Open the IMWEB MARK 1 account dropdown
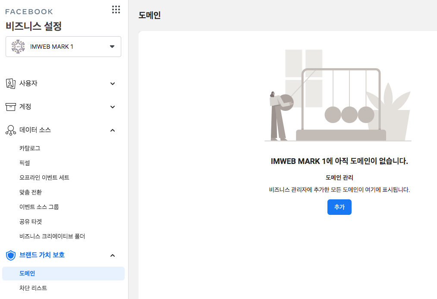437x299 pixels. [112, 46]
